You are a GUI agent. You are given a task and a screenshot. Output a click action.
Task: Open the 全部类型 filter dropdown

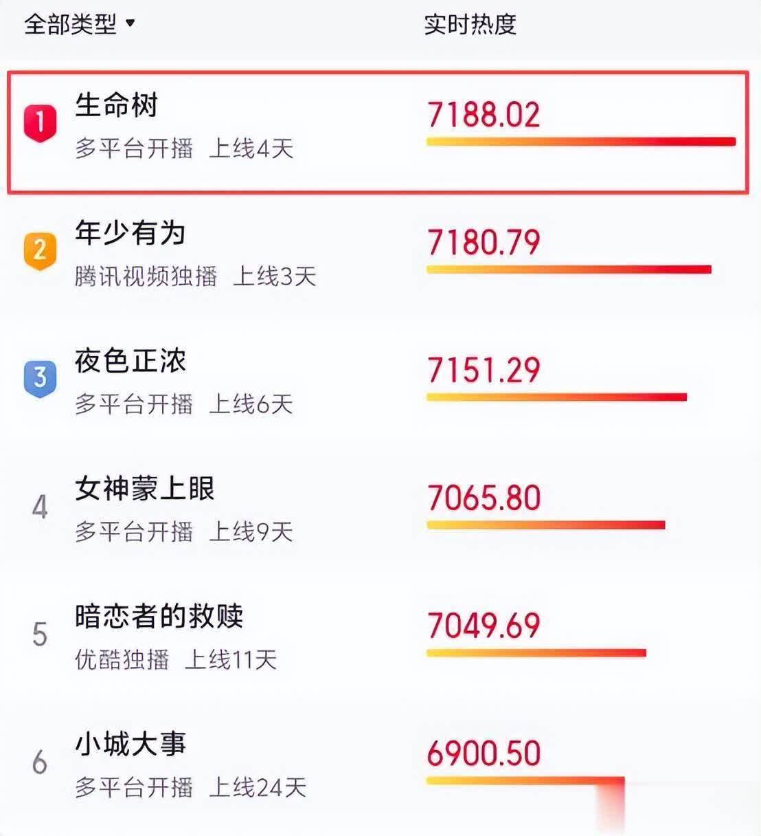pos(79,25)
